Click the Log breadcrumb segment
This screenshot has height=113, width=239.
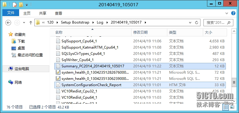point(100,22)
